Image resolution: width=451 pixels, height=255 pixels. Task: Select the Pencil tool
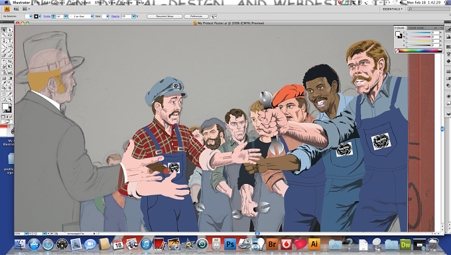click(10, 50)
